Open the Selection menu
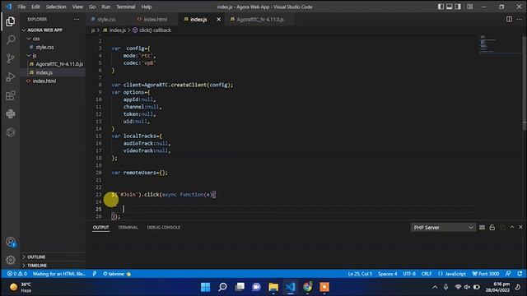The image size is (527, 296). (56, 7)
